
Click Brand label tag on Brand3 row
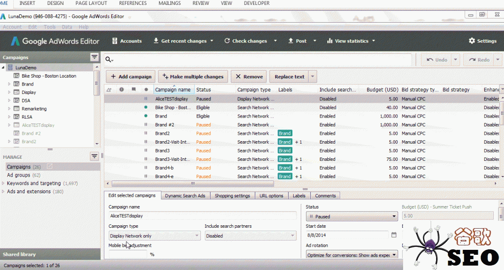(x=284, y=150)
